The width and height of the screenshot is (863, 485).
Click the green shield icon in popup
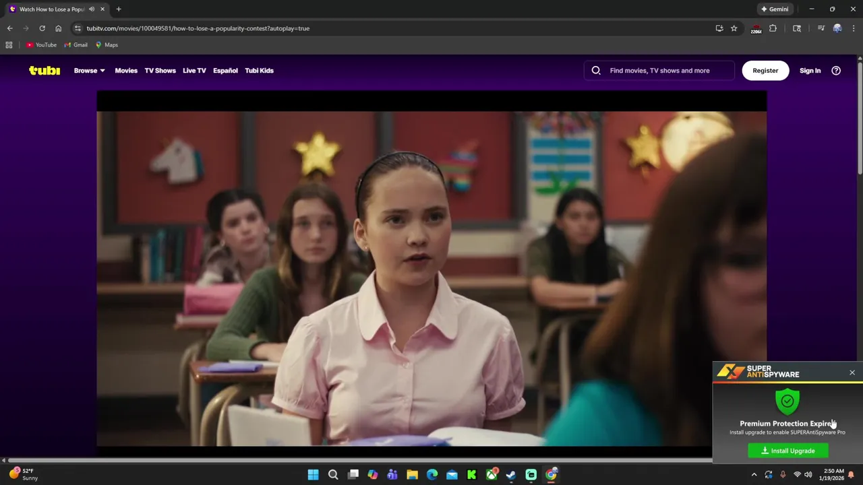point(787,401)
